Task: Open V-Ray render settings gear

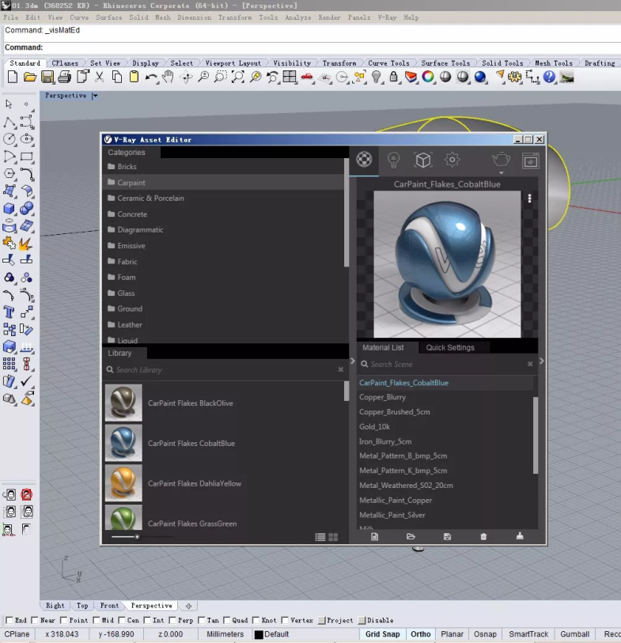Action: [x=452, y=161]
